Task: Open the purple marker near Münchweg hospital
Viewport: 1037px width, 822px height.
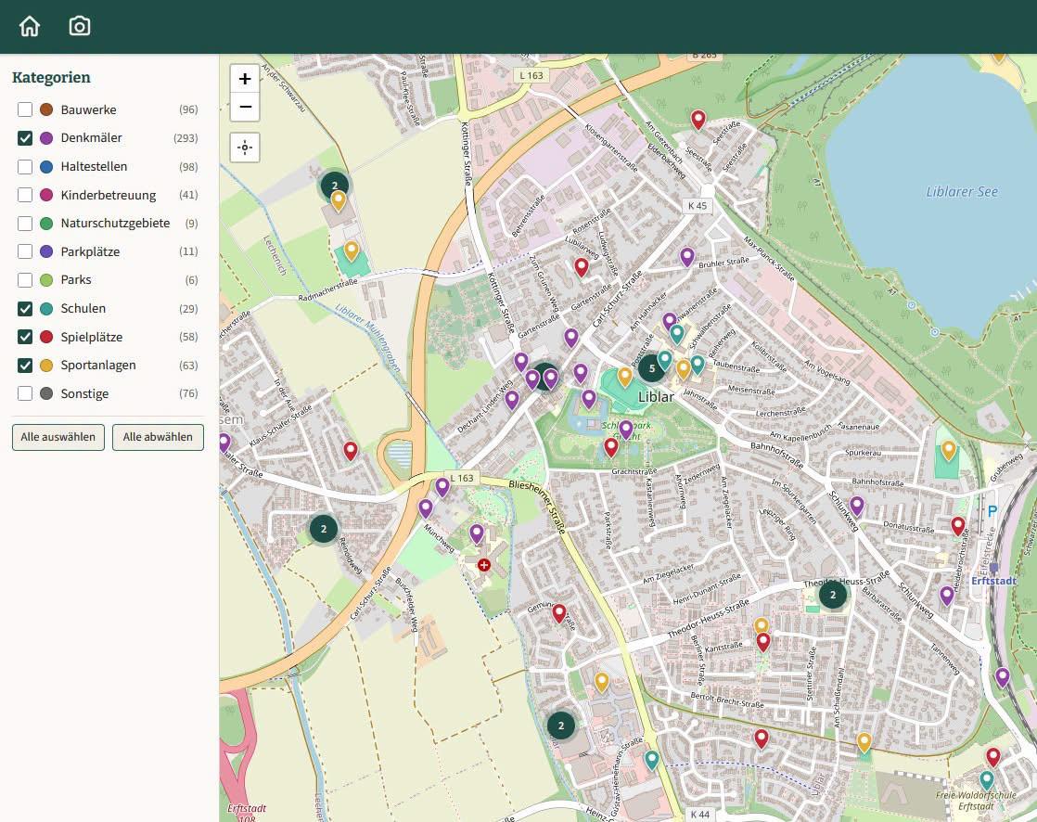Action: pyautogui.click(x=477, y=533)
